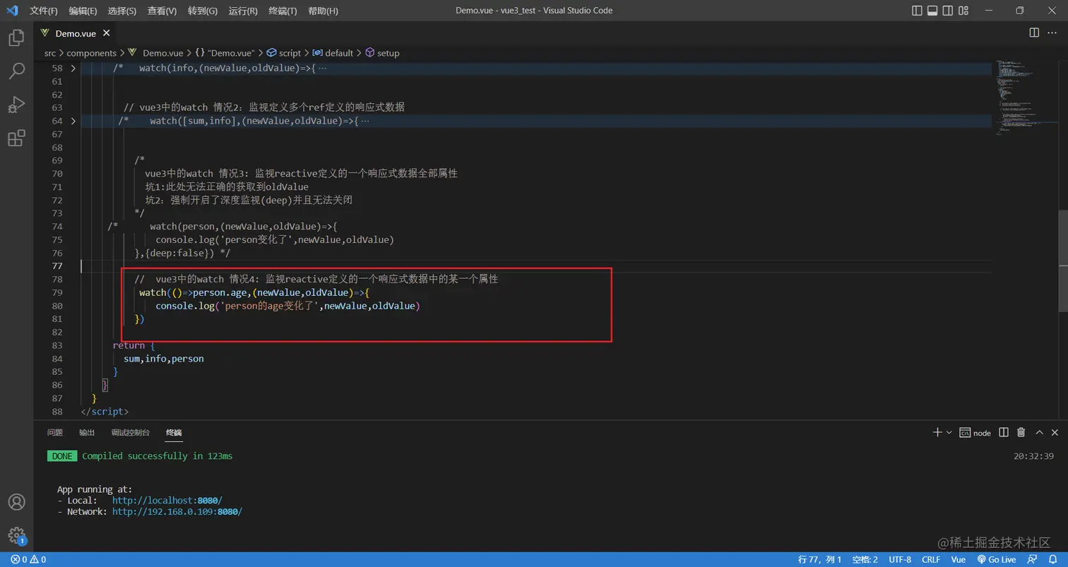The width and height of the screenshot is (1068, 567).
Task: Open the 查看(V) menu
Action: point(162,11)
